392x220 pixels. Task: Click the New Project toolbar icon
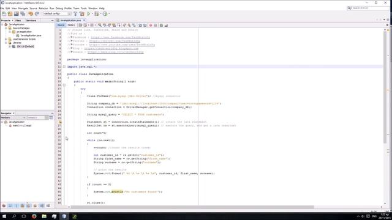(10, 13)
